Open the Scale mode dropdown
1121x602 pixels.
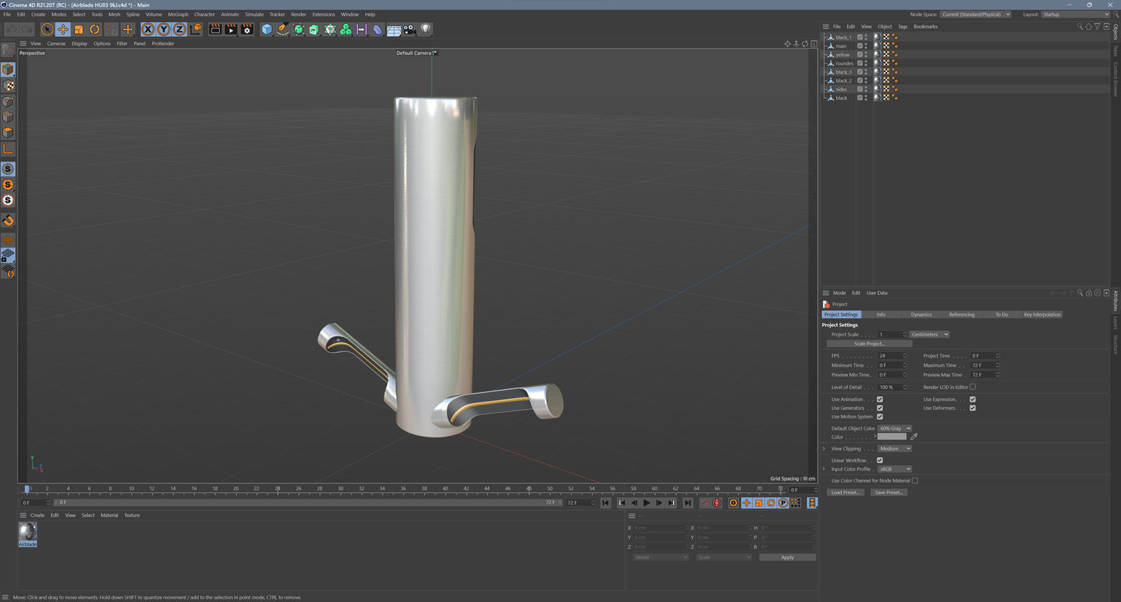[x=724, y=558]
